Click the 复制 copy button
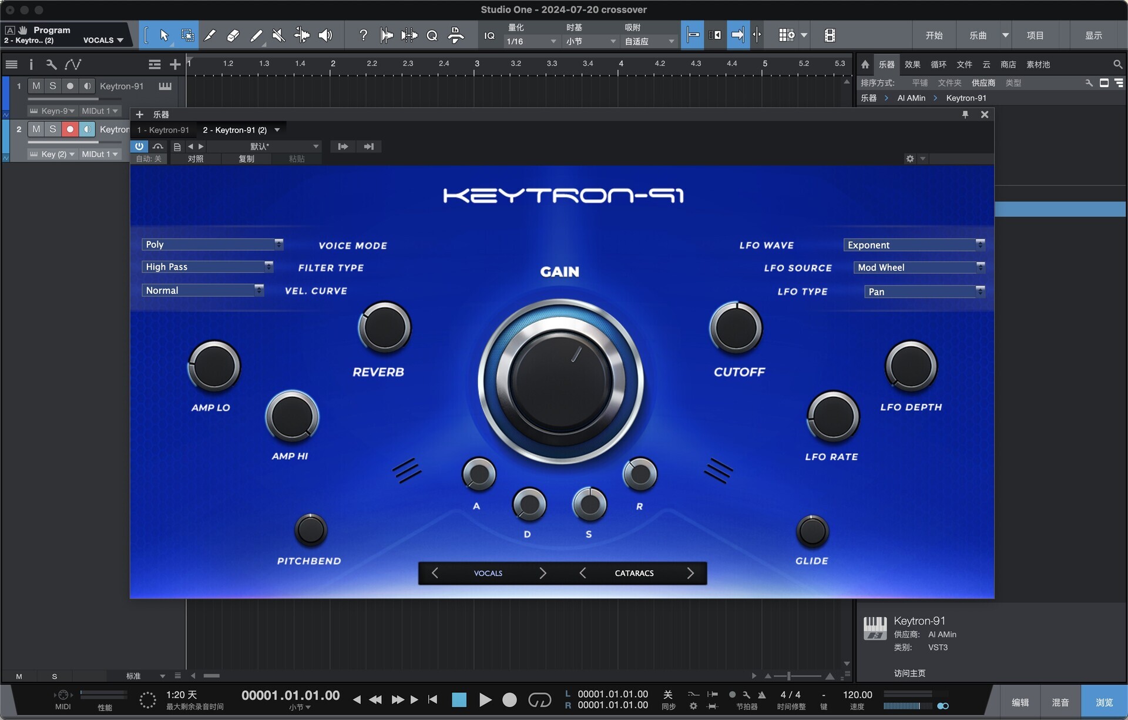 [246, 159]
